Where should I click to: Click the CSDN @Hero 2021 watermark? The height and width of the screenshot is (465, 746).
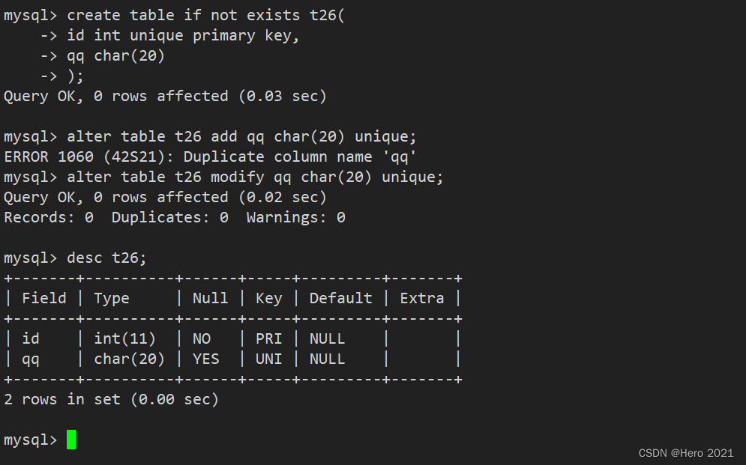pos(685,453)
